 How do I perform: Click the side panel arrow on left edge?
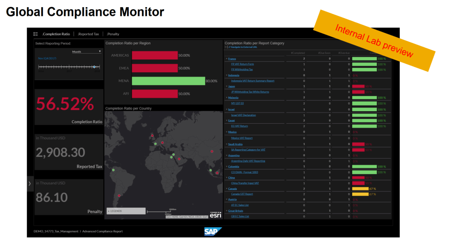tap(30, 183)
